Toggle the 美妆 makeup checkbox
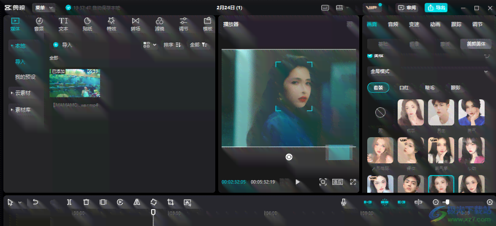496x226 pixels. (370, 56)
